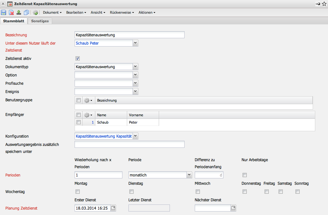Mark as favorite with the star icon

[x=324, y=4]
